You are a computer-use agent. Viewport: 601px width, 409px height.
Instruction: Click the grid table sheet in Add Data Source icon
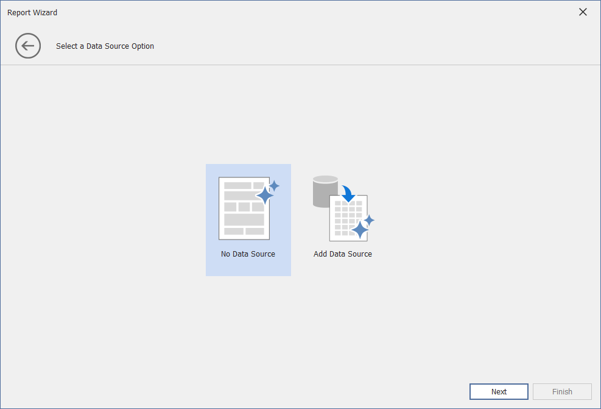[344, 218]
